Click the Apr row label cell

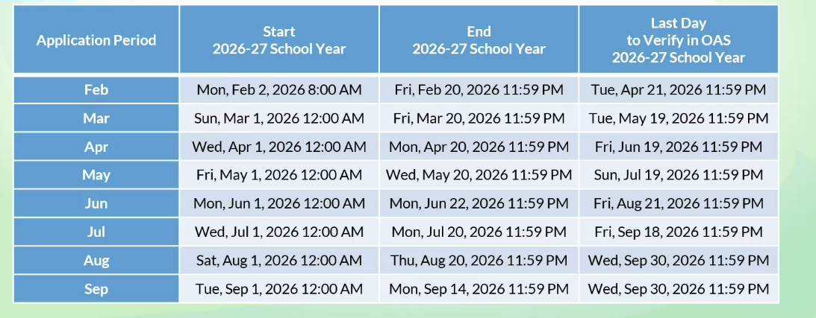coord(96,146)
